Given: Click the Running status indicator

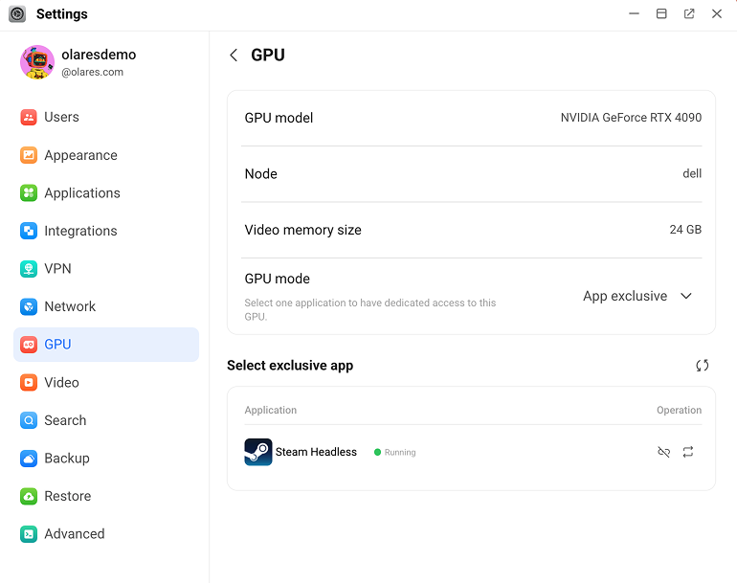Looking at the screenshot, I should click(x=394, y=452).
